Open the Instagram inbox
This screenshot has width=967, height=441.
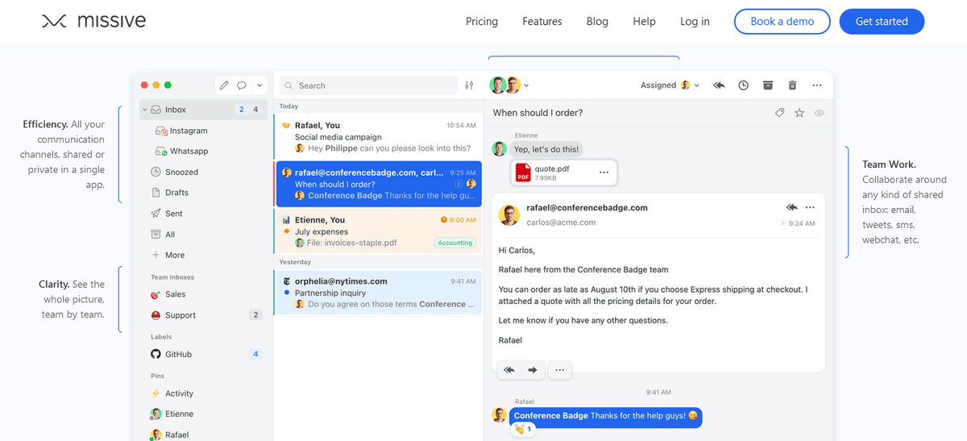[189, 131]
